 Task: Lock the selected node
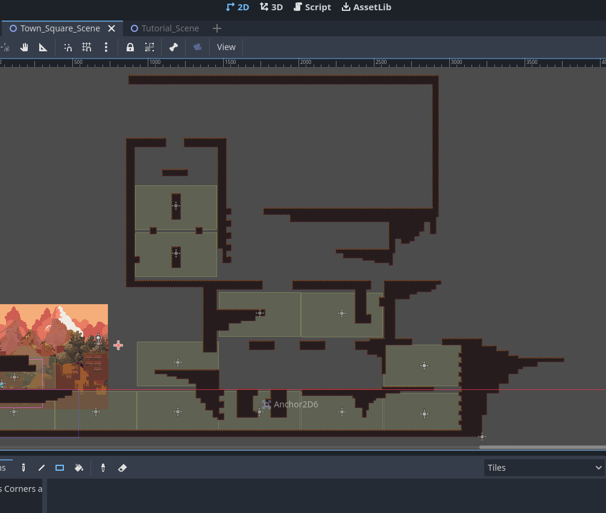coord(130,47)
